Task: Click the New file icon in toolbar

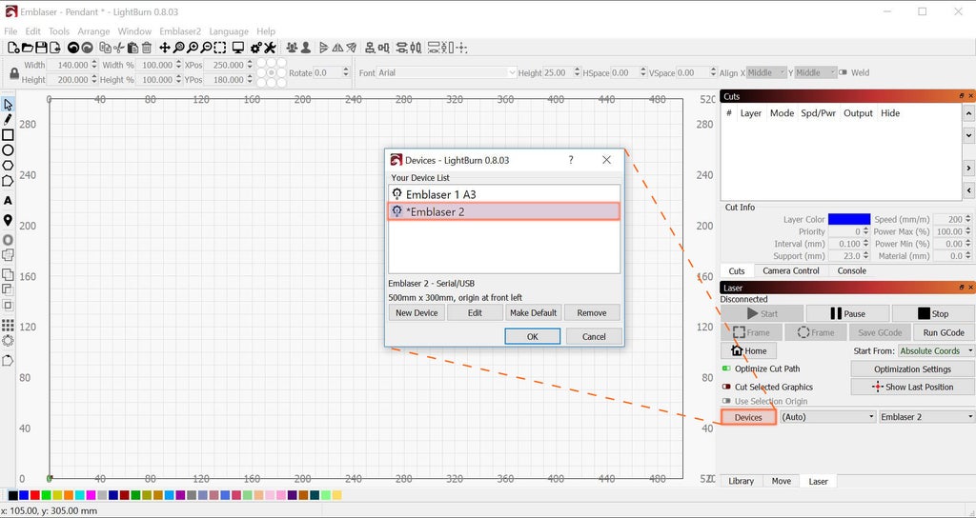Action: pos(13,48)
